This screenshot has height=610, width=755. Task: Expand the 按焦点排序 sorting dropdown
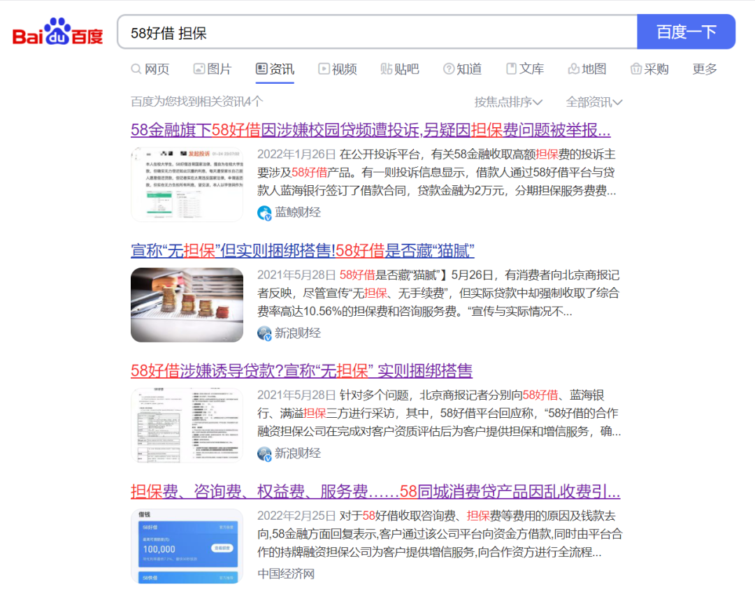[x=508, y=102]
